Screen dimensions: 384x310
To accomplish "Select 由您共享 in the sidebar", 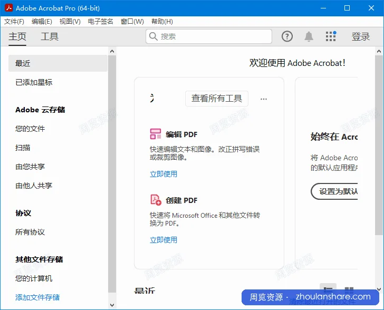I will click(x=30, y=167).
